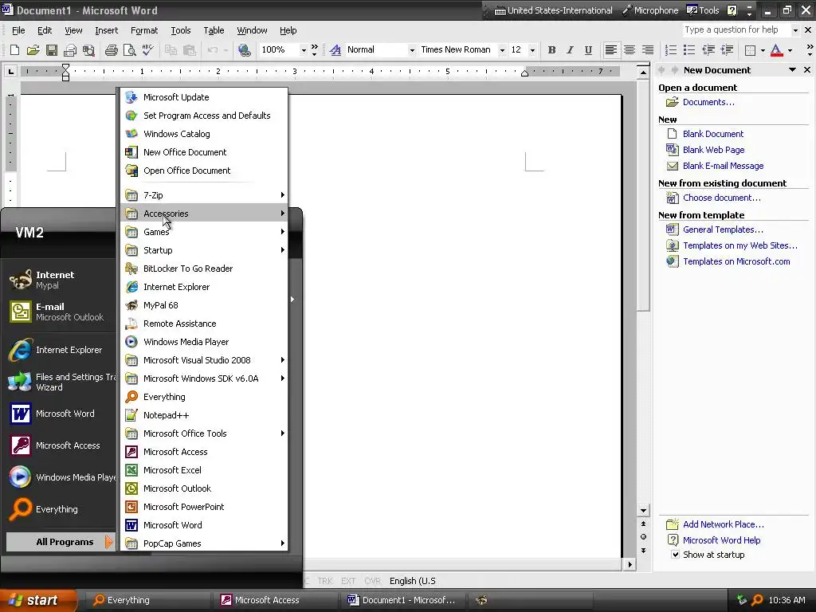Click the Decrease Indent icon
This screenshot has height=612, width=816.
708,50
